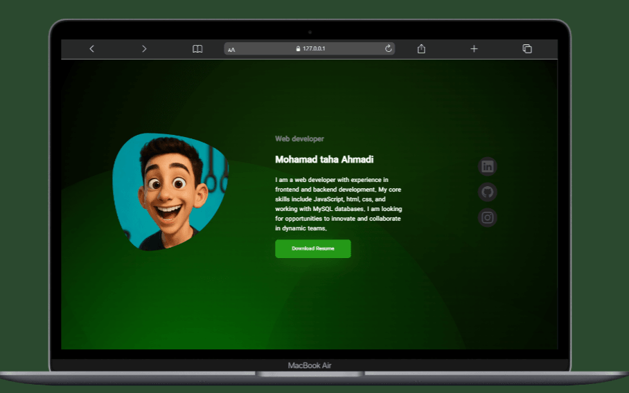Screen dimensions: 629x393
Task: Click the cartoon avatar portrait image
Action: (170, 192)
